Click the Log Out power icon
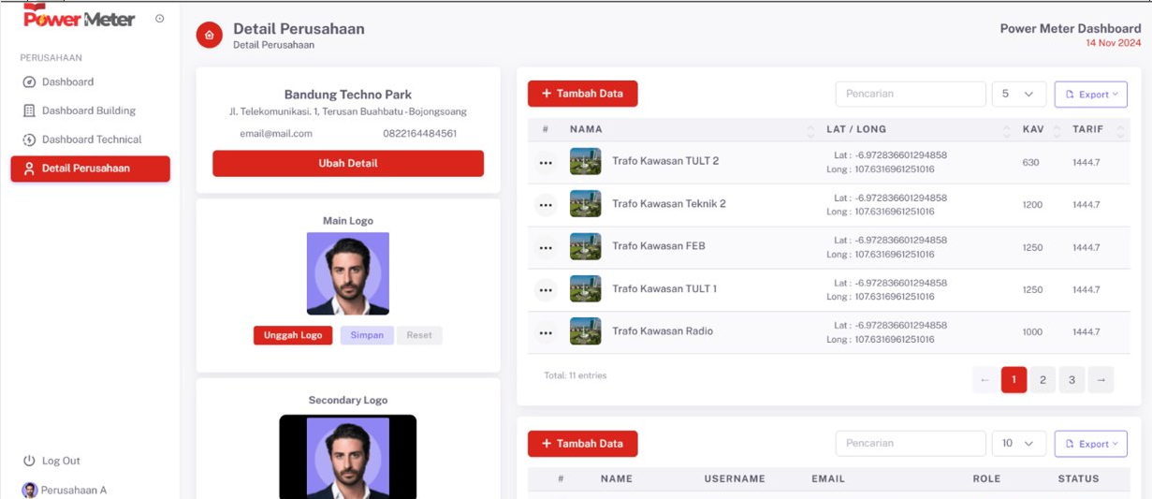The width and height of the screenshot is (1152, 499). point(29,461)
